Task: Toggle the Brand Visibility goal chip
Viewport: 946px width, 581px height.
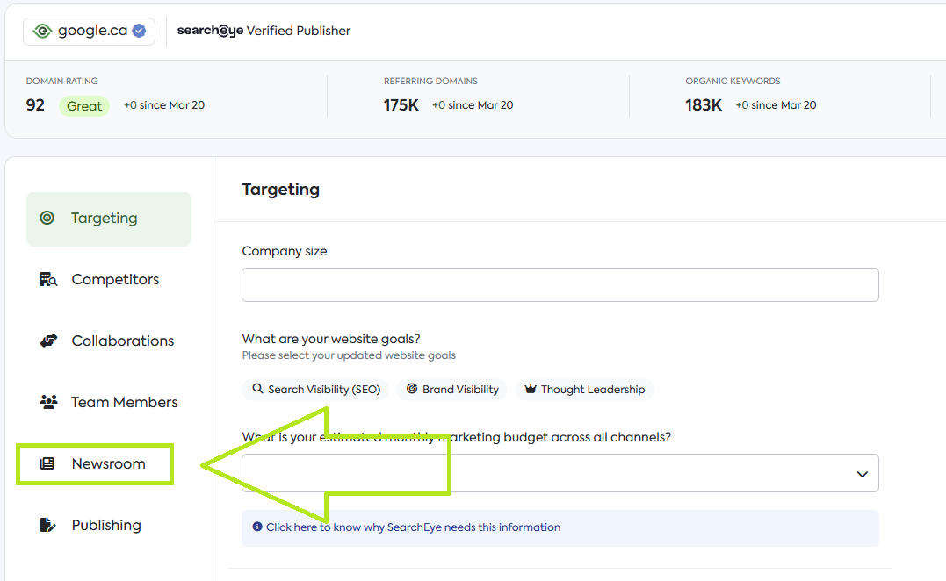Action: [x=451, y=390]
